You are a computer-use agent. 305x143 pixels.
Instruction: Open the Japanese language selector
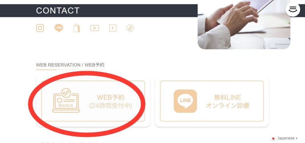284,138
